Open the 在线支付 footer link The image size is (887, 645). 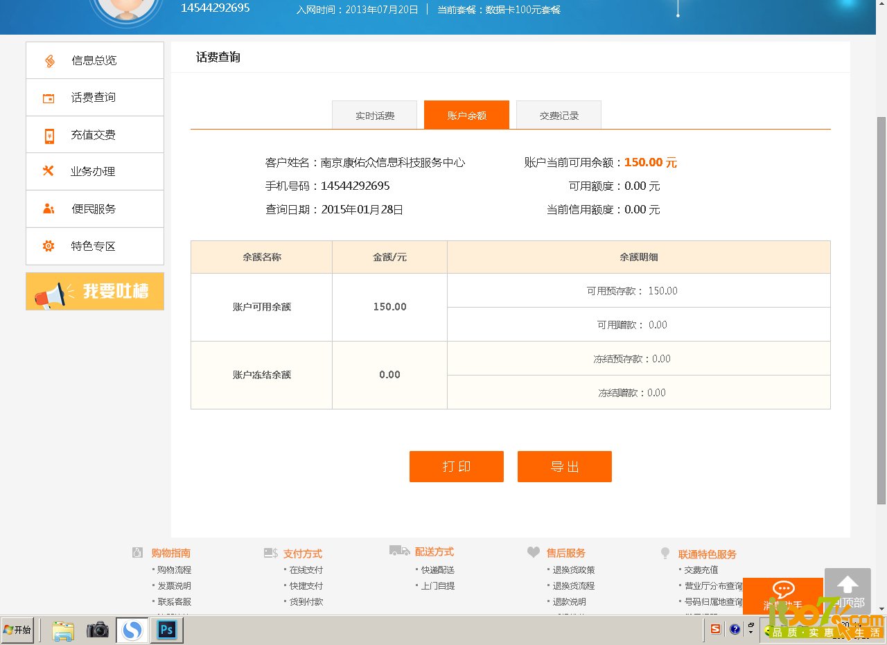pos(306,570)
